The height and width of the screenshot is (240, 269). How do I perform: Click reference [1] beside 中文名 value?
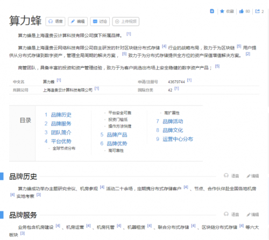59,80
